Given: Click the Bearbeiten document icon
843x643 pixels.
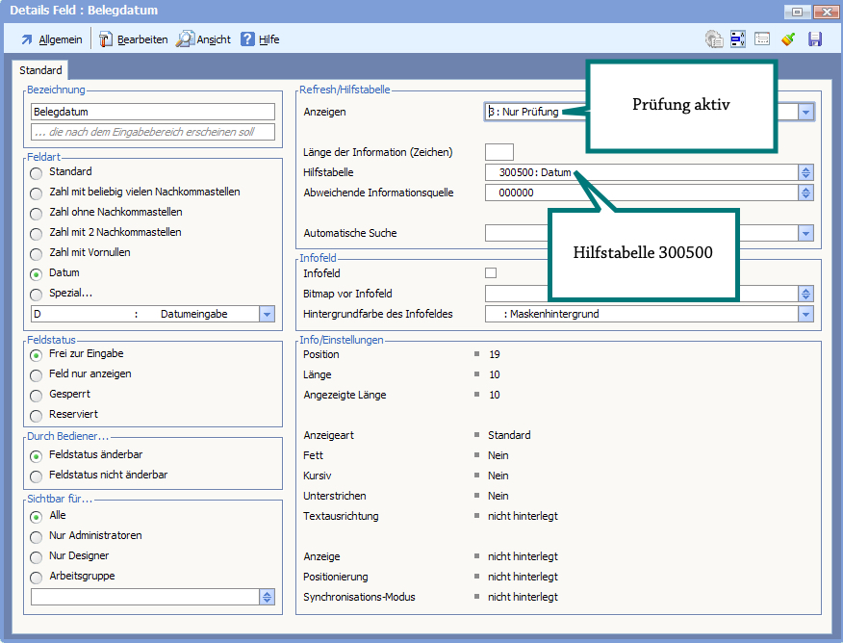Looking at the screenshot, I should (x=106, y=39).
